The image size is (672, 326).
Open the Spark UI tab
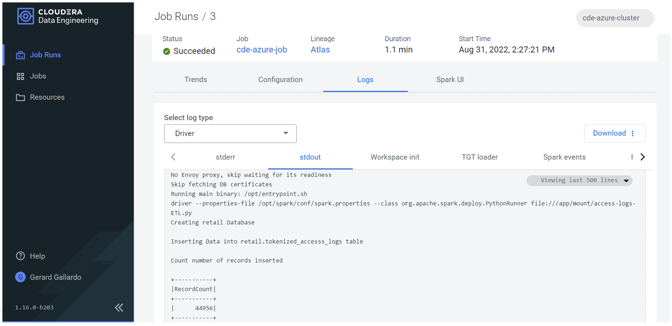[x=450, y=80]
